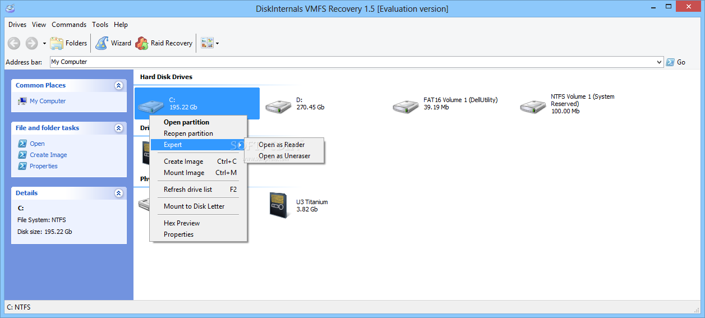
Task: Open the Drives menu
Action: coord(17,25)
